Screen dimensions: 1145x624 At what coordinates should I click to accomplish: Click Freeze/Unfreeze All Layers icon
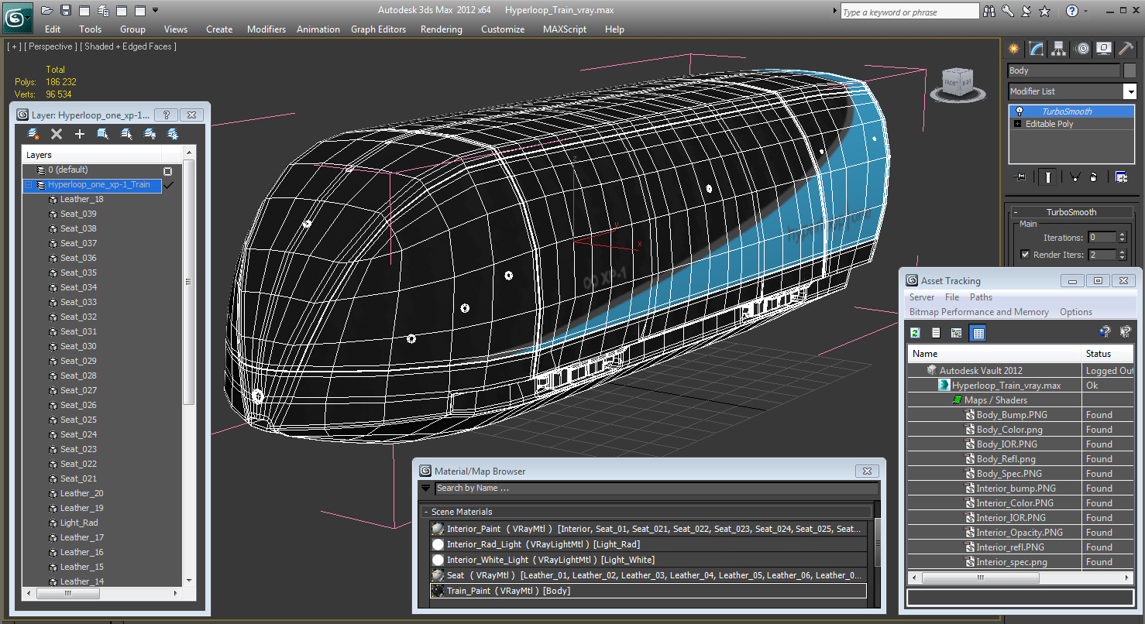click(x=173, y=134)
